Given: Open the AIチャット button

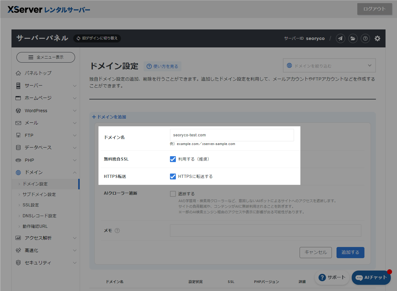Looking at the screenshot, I should pos(371,278).
